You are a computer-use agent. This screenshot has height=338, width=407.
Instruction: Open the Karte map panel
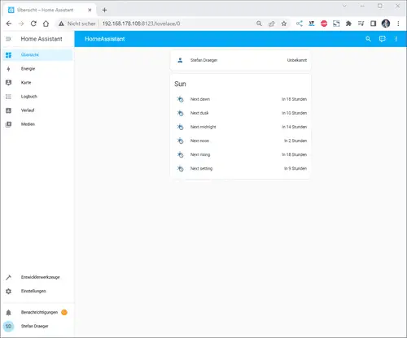pos(37,83)
